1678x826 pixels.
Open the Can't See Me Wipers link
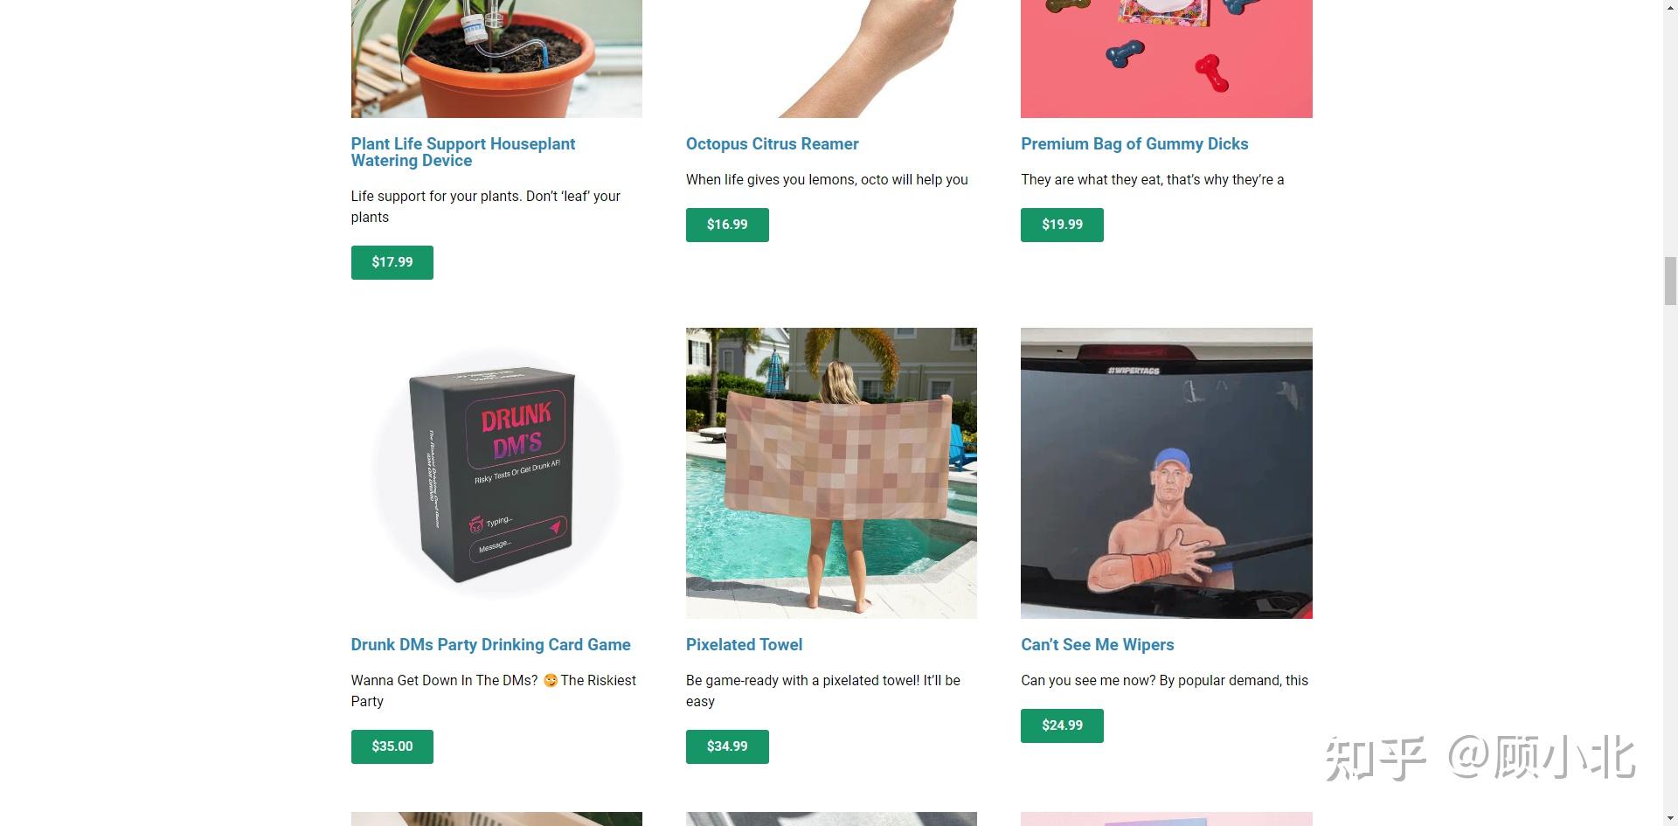(1097, 645)
